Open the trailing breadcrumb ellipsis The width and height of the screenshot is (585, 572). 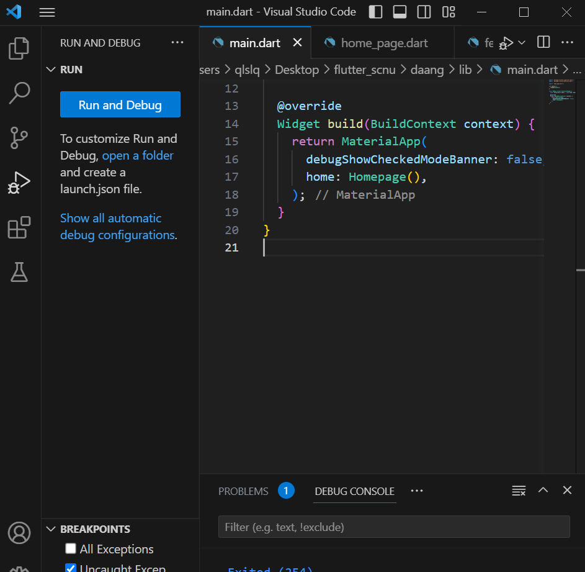[x=577, y=70]
